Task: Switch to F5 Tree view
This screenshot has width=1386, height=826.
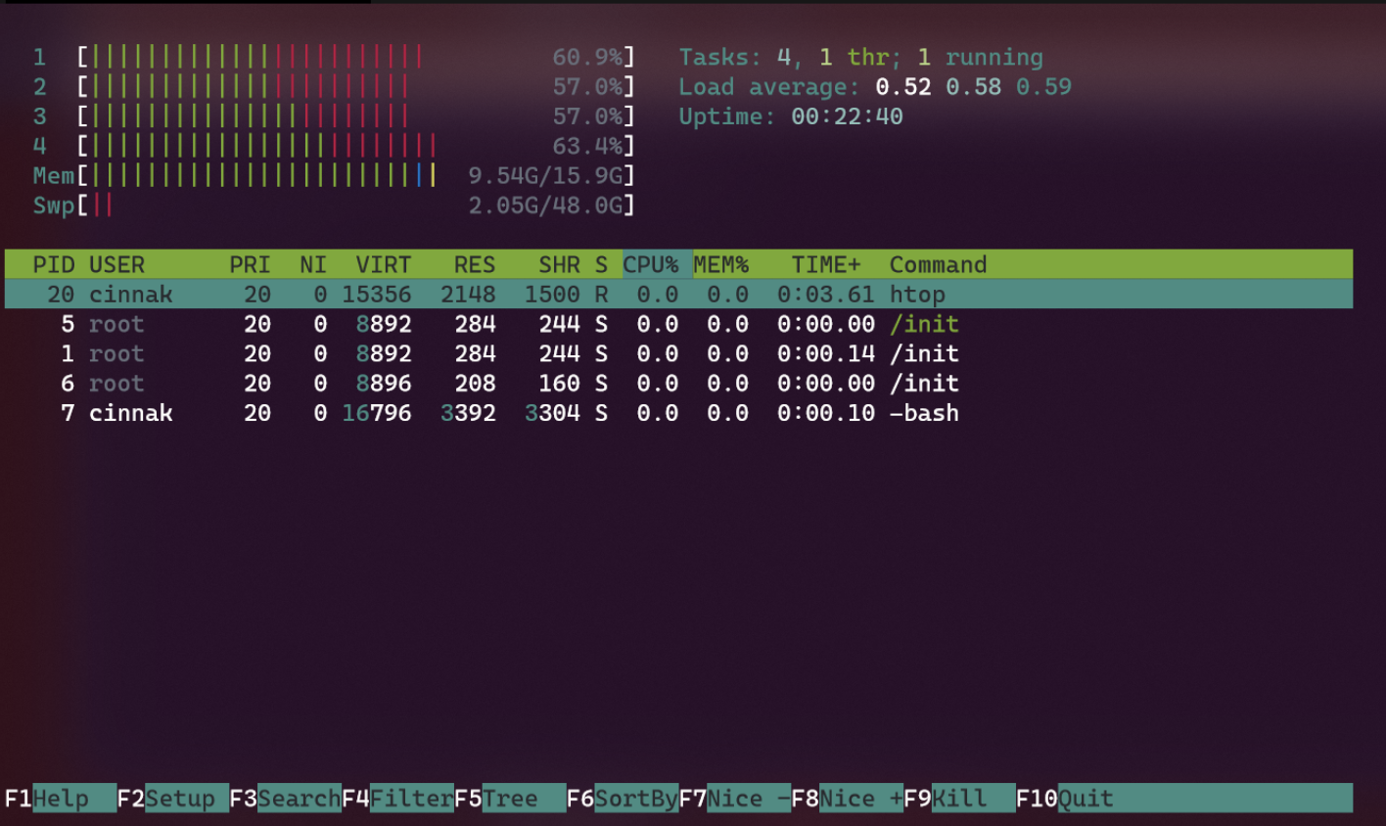Action: (510, 799)
